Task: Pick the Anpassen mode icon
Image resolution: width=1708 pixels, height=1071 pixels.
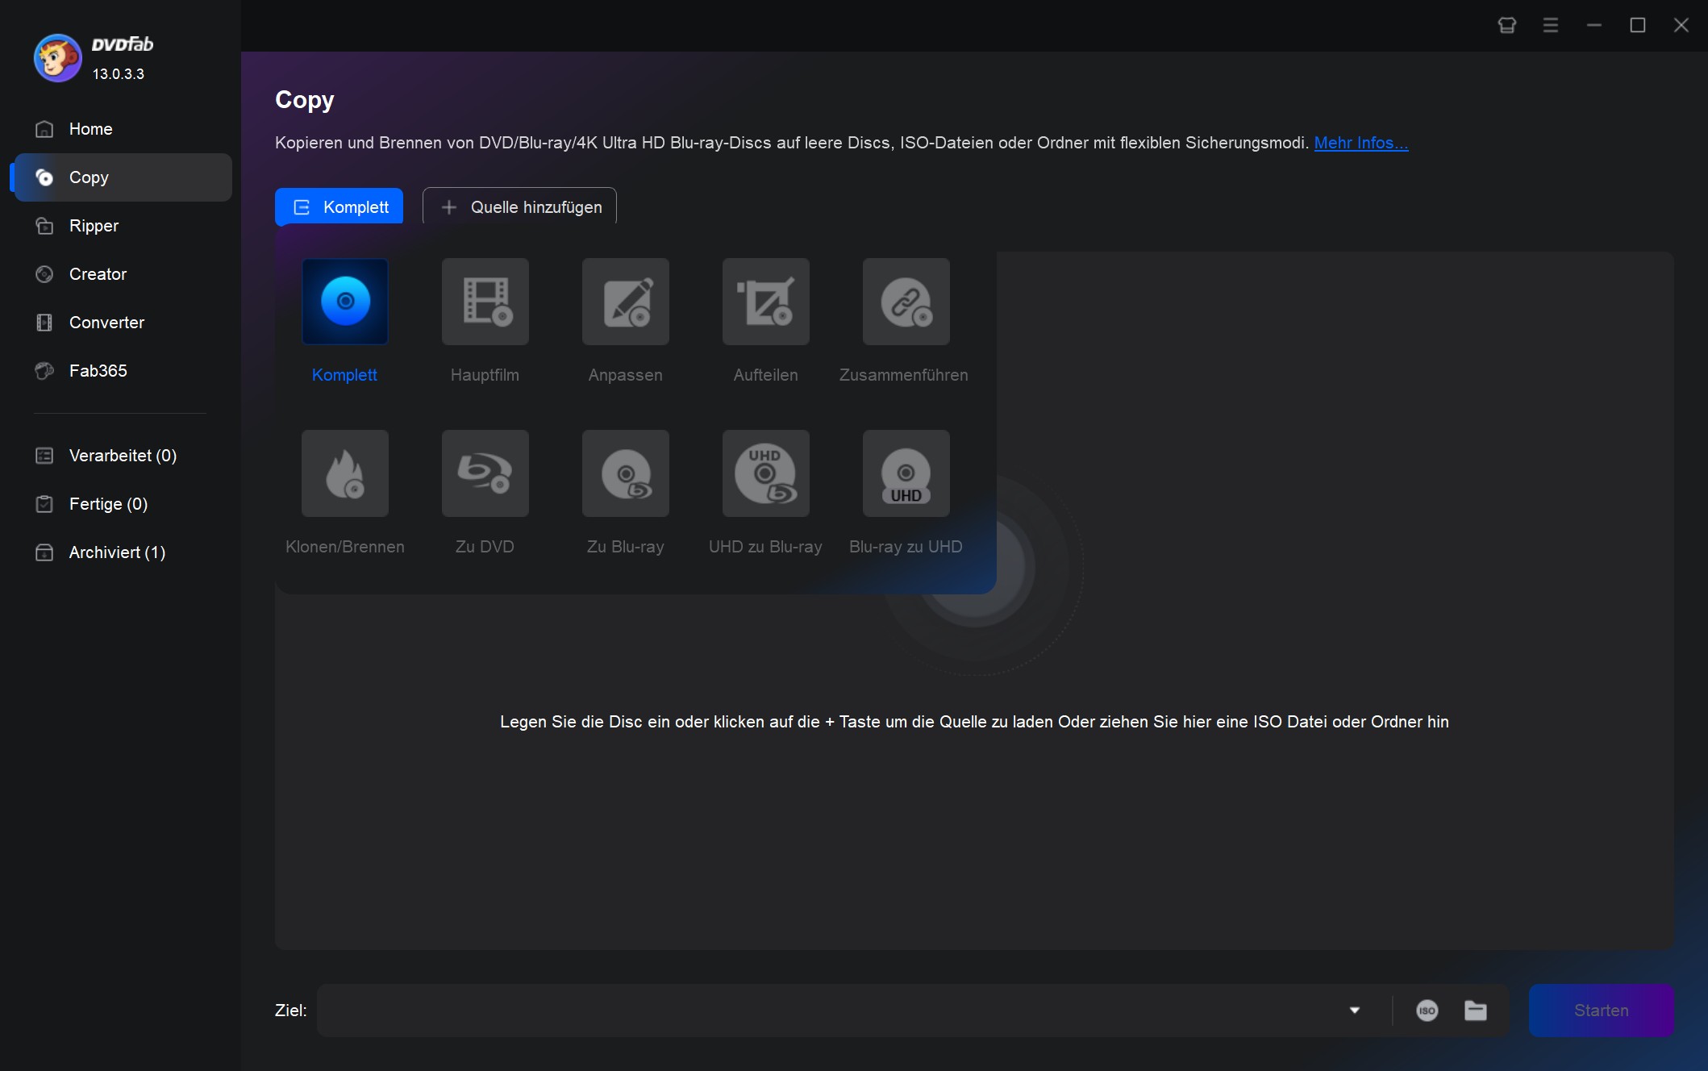Action: 626,302
